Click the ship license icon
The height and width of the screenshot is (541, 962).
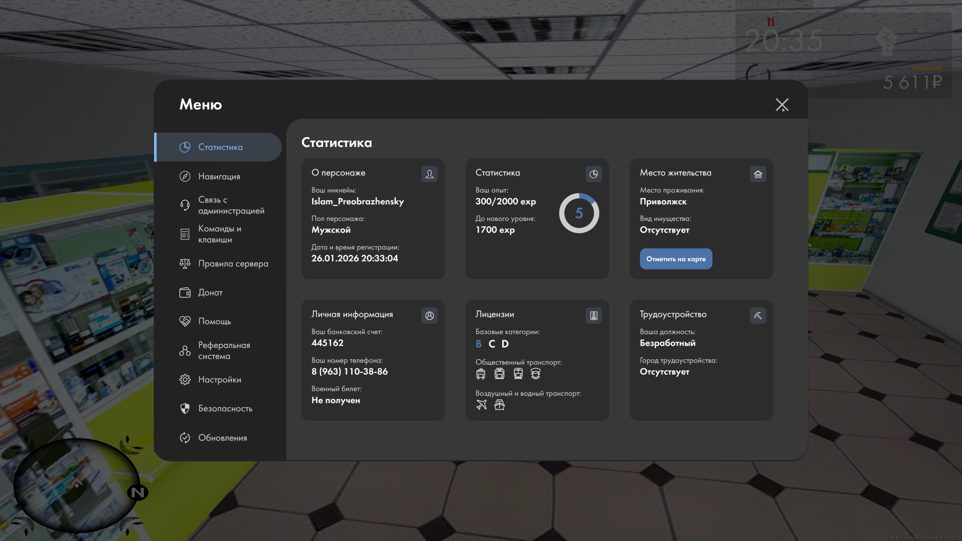(499, 405)
